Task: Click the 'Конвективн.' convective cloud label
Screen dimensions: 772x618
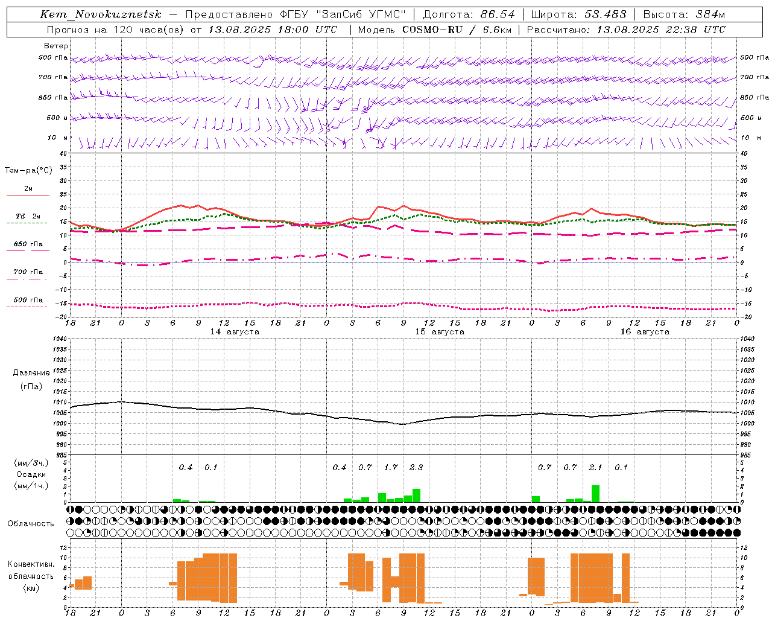Action: coord(31,564)
